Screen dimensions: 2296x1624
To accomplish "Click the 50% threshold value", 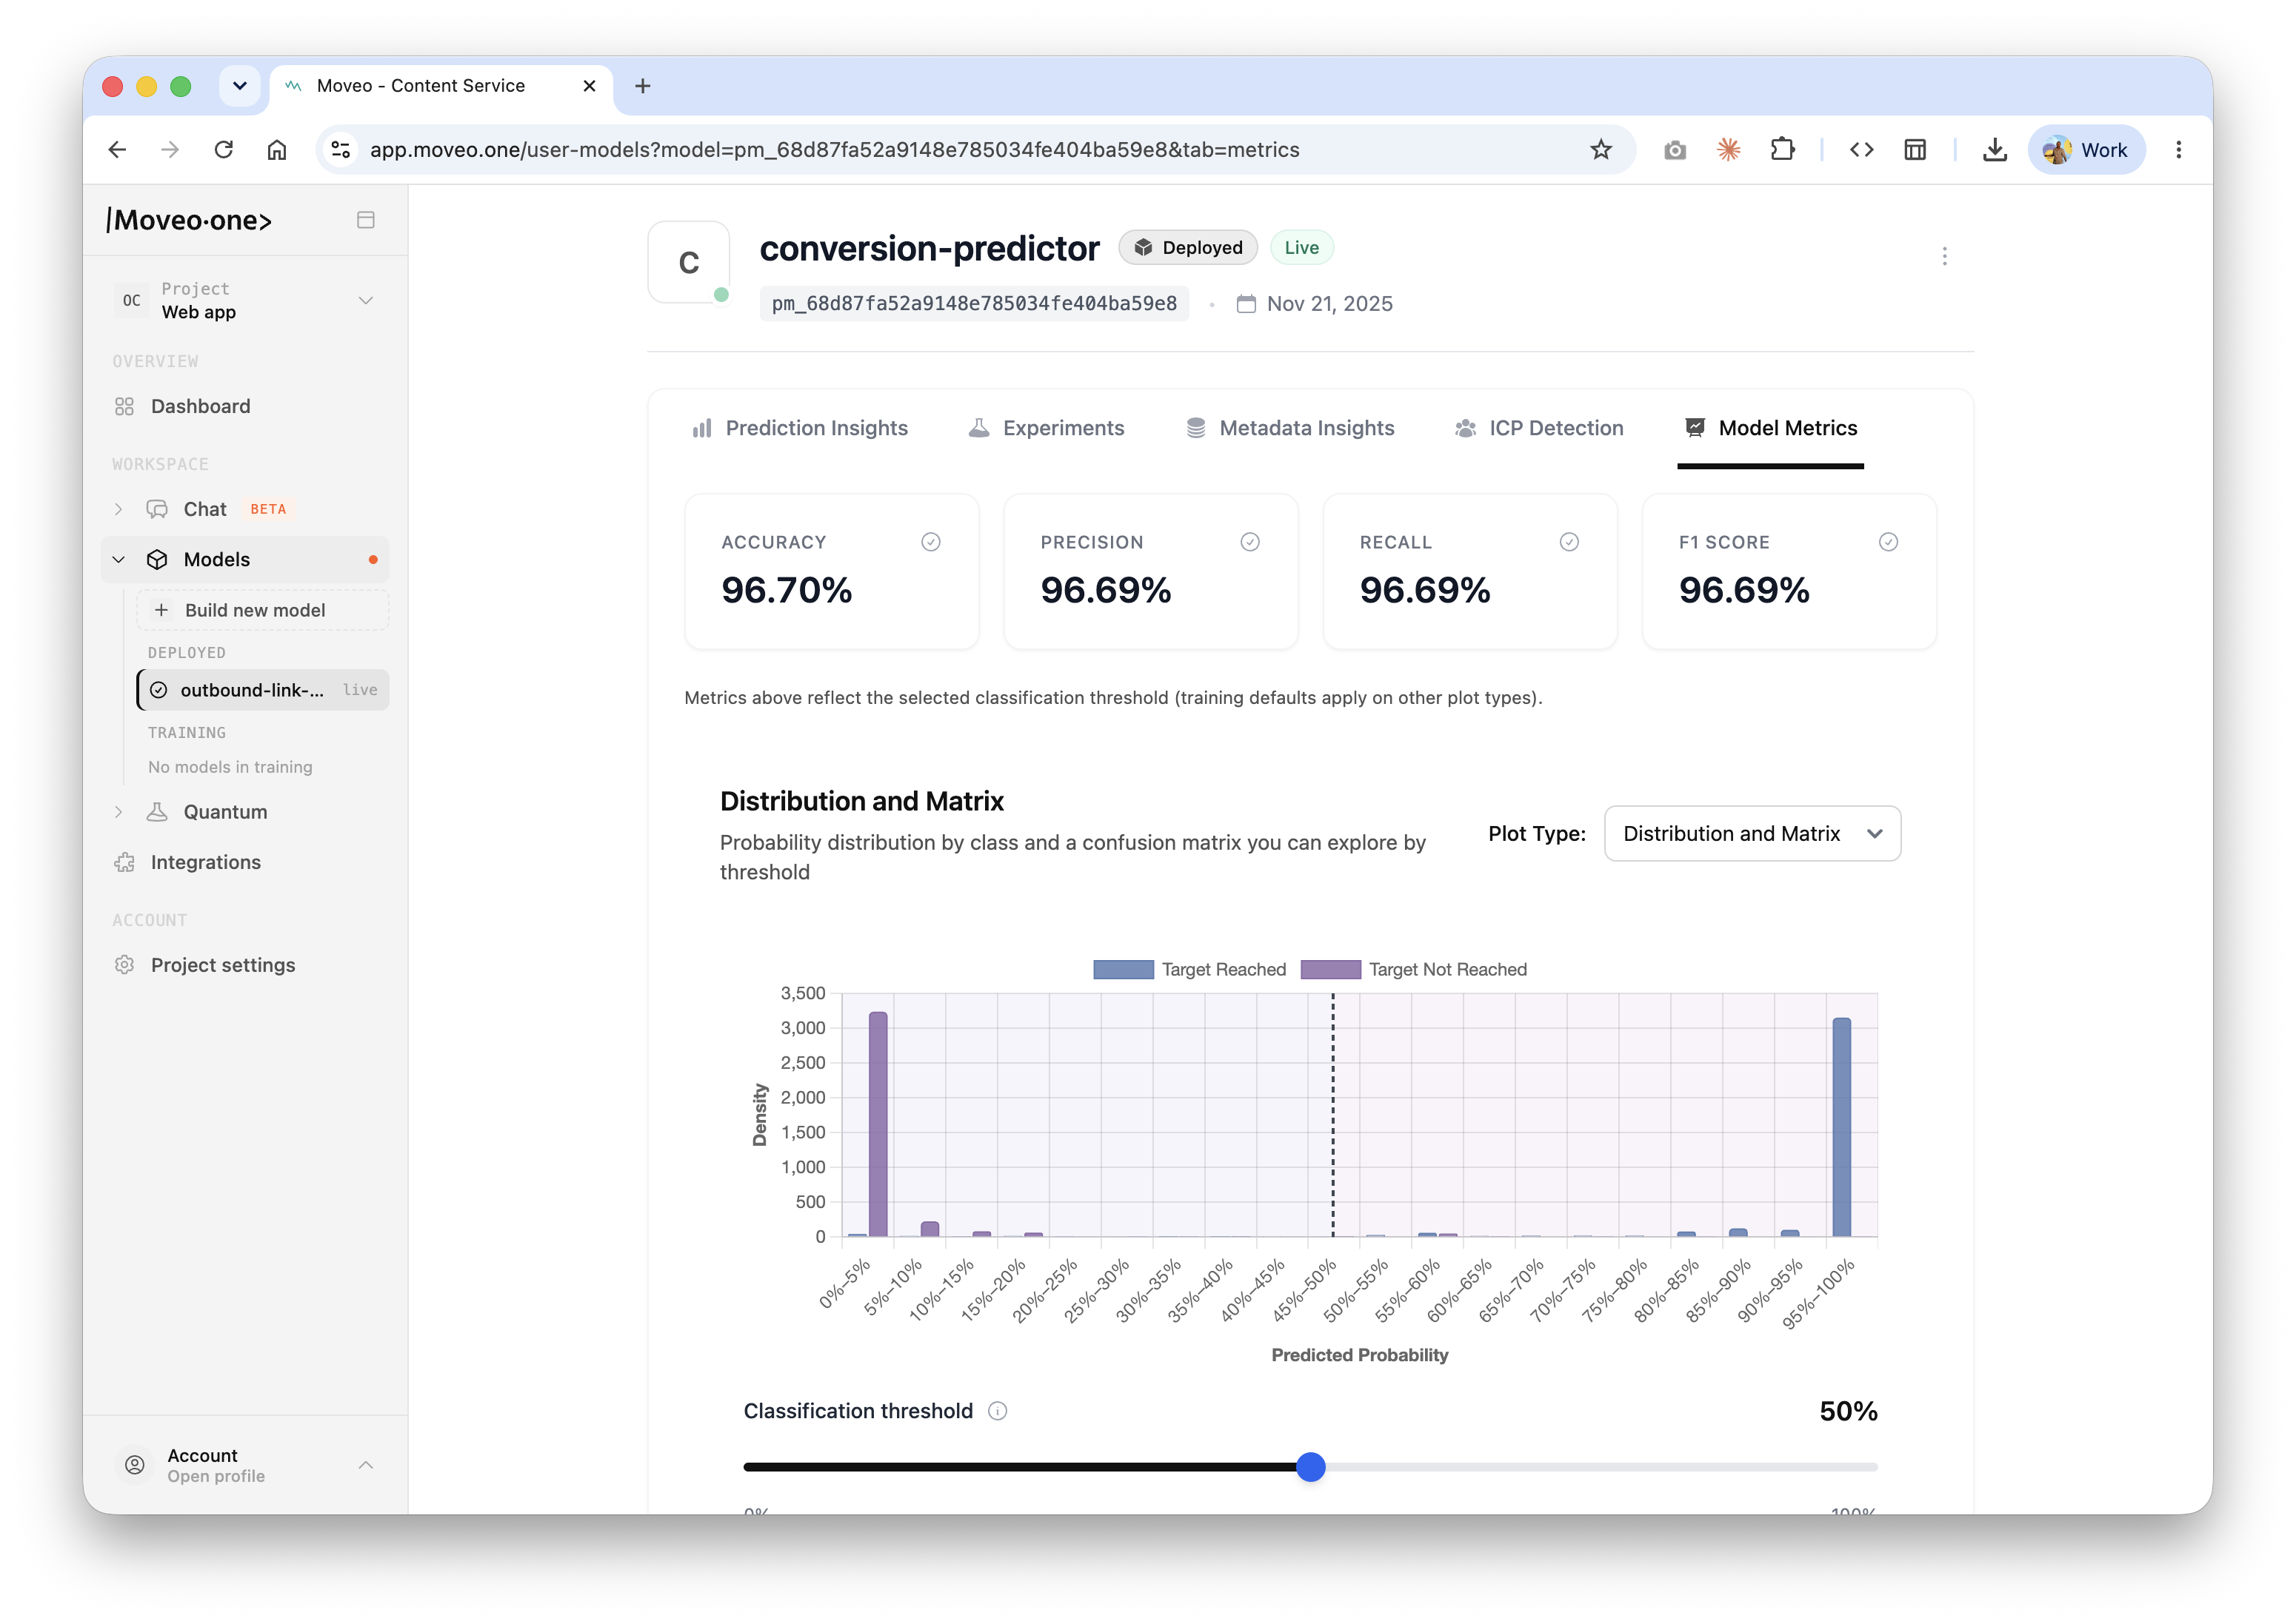I will (1848, 1411).
